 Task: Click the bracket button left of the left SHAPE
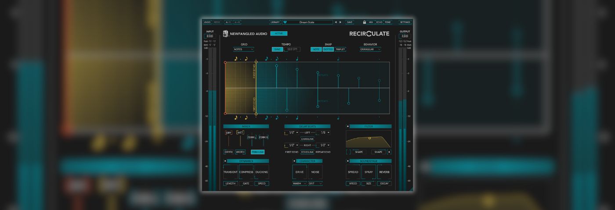[348, 152]
